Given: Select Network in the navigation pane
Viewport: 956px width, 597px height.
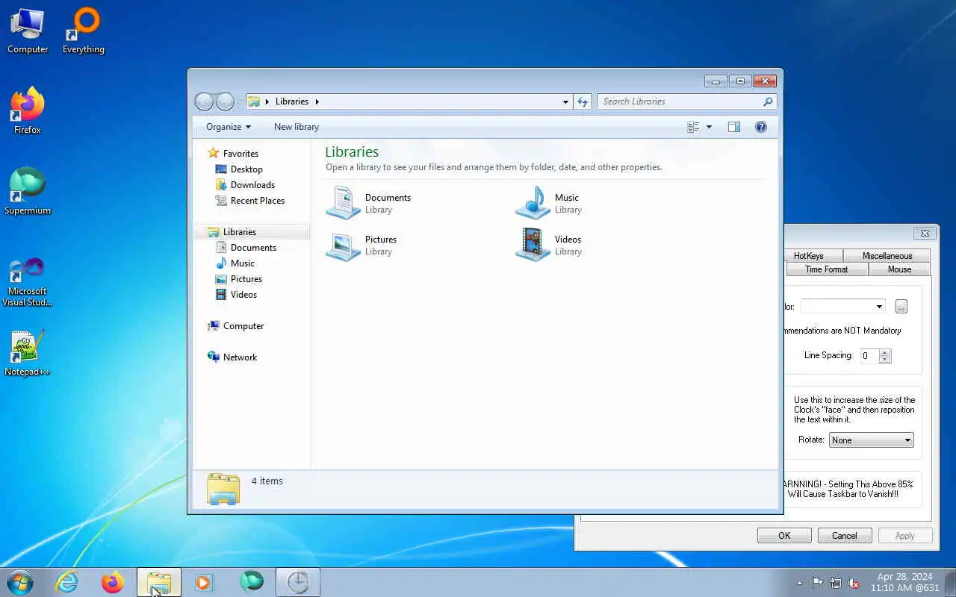Looking at the screenshot, I should click(x=240, y=357).
